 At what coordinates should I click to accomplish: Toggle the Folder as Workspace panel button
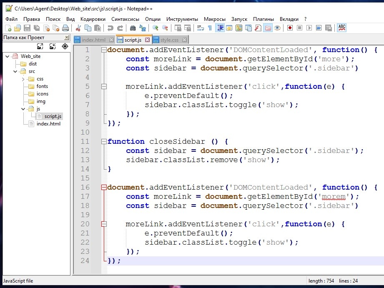268,28
